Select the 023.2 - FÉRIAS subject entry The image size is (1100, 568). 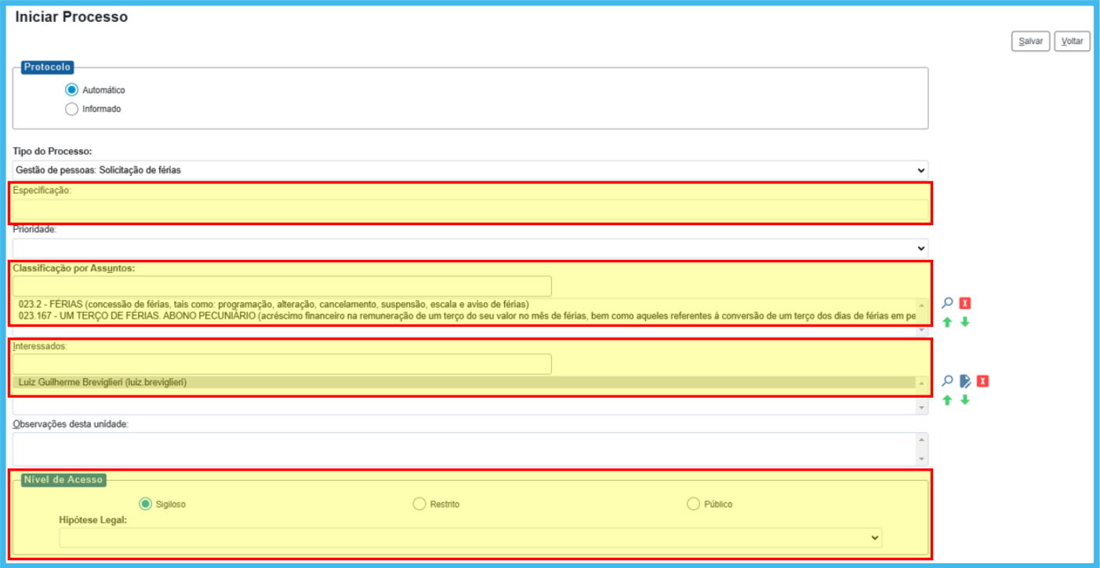tap(274, 304)
